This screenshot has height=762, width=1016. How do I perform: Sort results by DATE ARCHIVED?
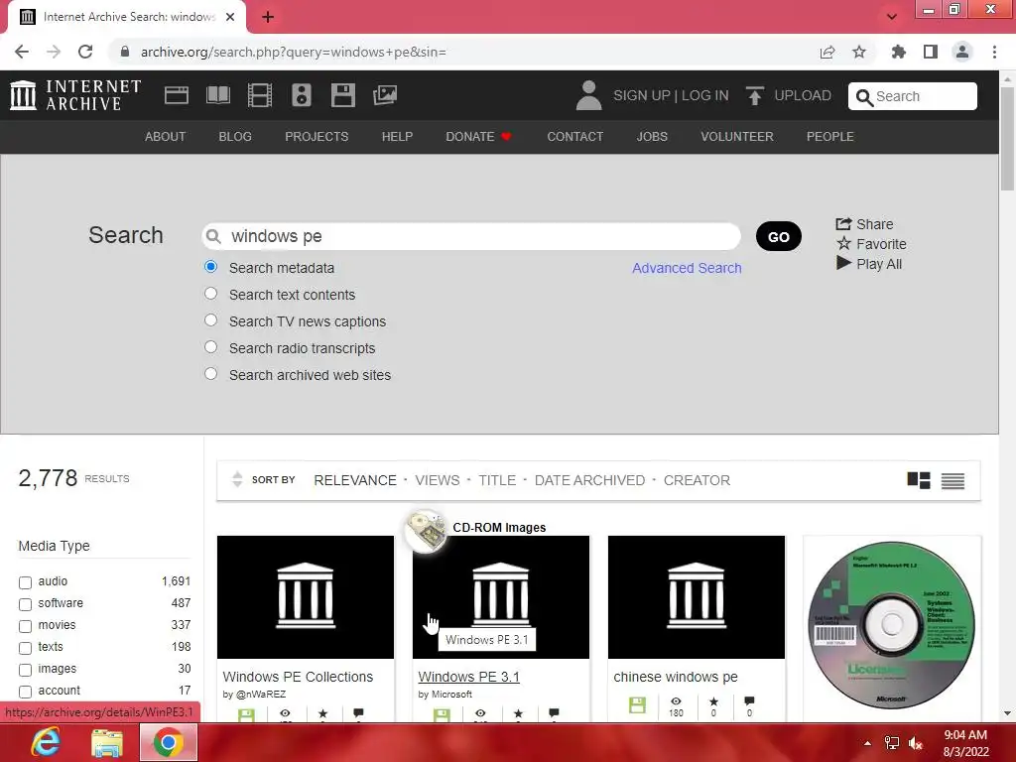click(589, 480)
